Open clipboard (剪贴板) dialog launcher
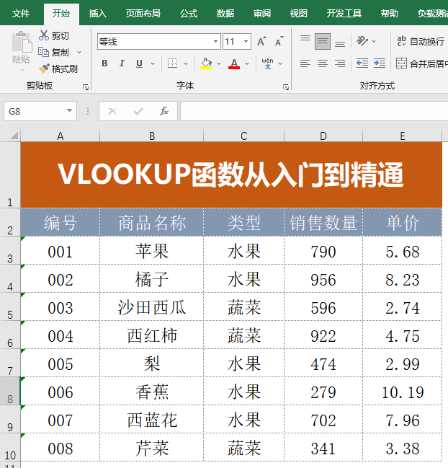 86,87
